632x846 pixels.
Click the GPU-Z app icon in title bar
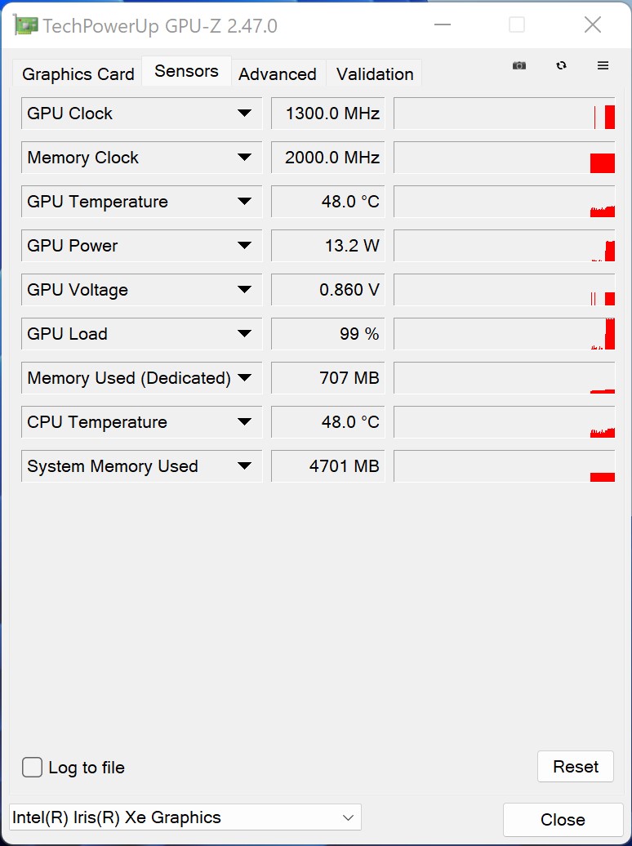pos(26,26)
